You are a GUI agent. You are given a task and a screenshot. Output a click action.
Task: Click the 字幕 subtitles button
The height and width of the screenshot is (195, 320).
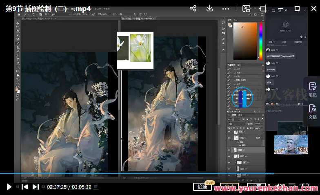256,186
